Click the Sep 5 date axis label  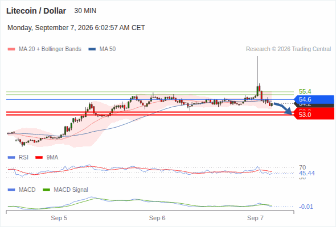(x=59, y=218)
